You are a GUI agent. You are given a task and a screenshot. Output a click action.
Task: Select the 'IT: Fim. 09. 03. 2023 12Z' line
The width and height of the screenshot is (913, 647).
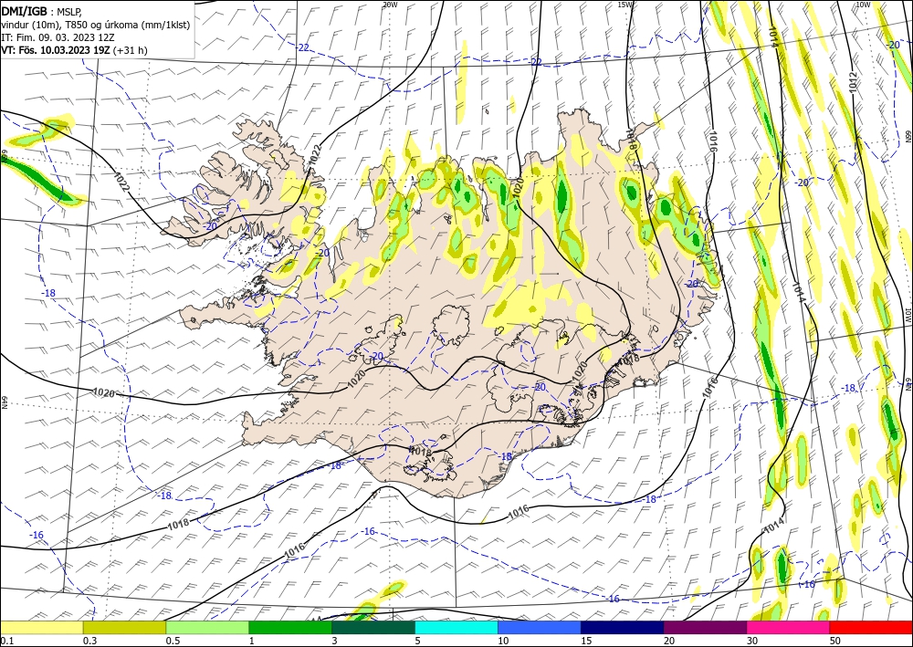pos(58,37)
